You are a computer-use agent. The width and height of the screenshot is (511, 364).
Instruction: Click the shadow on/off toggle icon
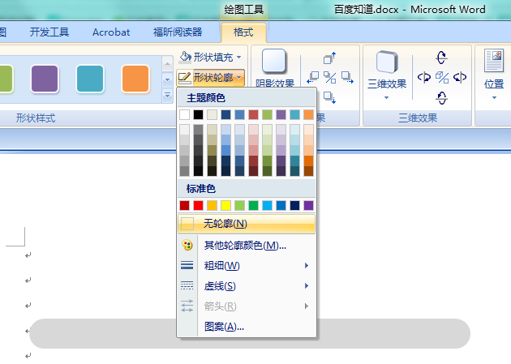click(x=329, y=78)
